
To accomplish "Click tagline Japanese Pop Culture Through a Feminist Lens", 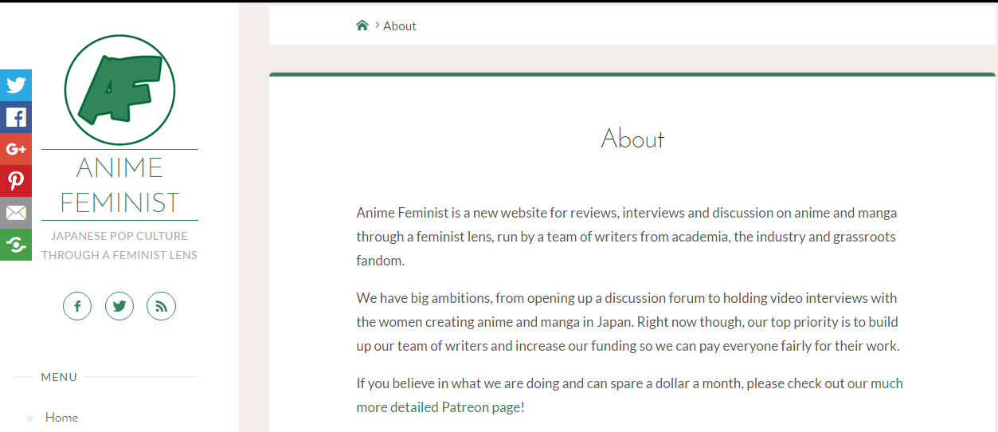I will (119, 245).
